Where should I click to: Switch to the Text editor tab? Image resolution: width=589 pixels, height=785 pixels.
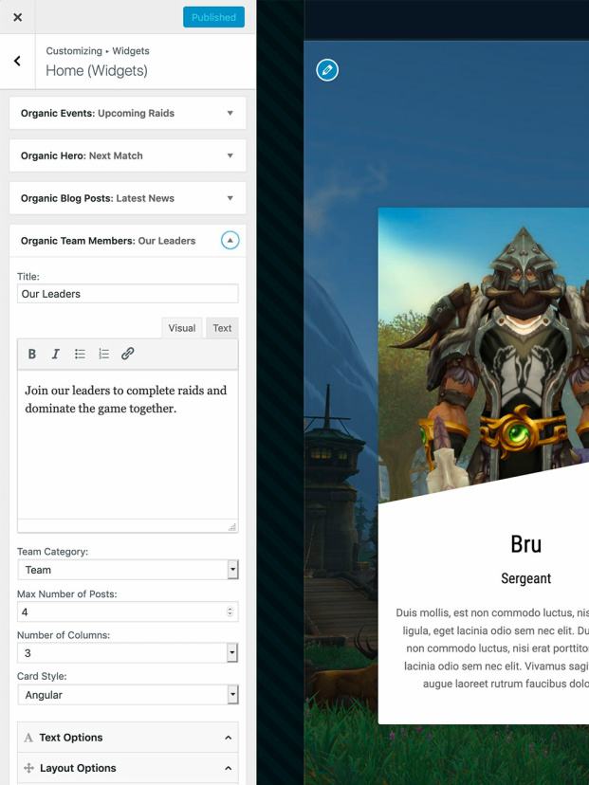pos(222,328)
